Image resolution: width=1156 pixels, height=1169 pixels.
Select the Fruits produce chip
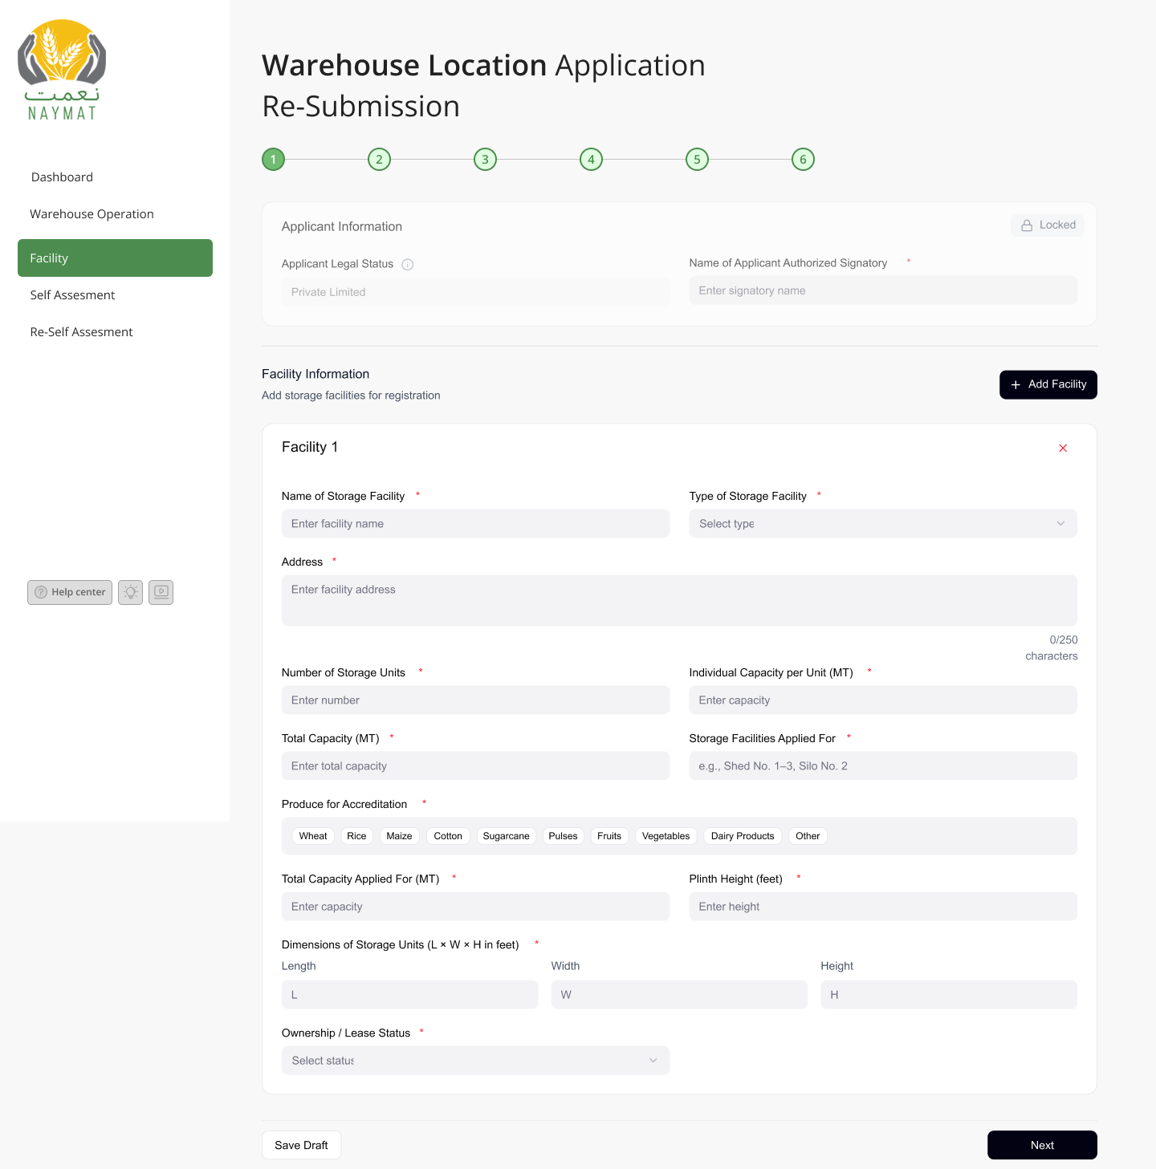click(609, 836)
